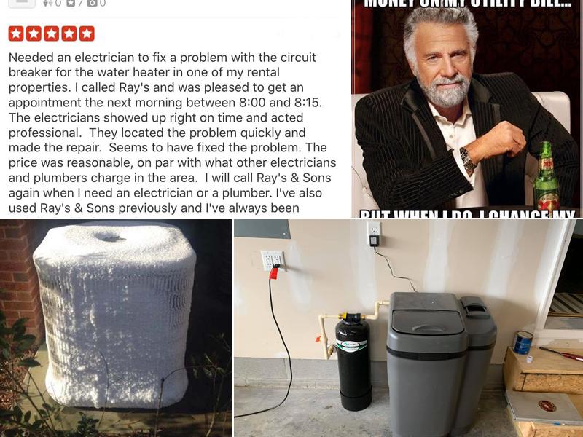Click the reviewer's profile avatar thumbnail
This screenshot has height=437, width=583.
22,4
